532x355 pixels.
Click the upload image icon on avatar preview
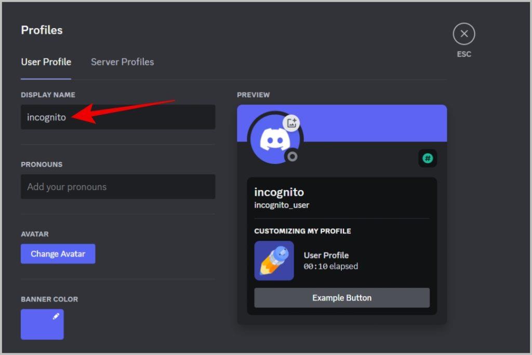tap(291, 123)
